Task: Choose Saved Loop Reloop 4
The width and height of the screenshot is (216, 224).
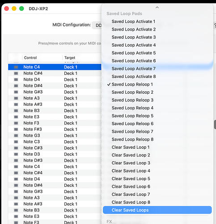Action: (x=157, y=108)
